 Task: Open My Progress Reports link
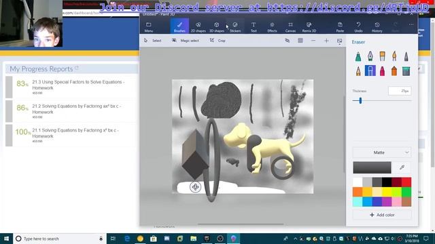click(x=43, y=68)
